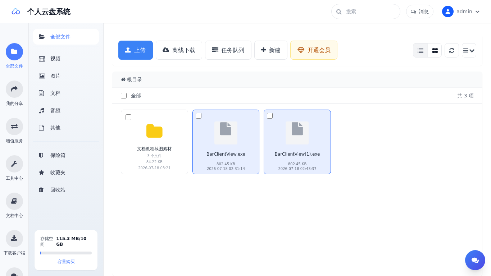Refresh the file list
Screen dimensions: 491x276
coord(452,50)
